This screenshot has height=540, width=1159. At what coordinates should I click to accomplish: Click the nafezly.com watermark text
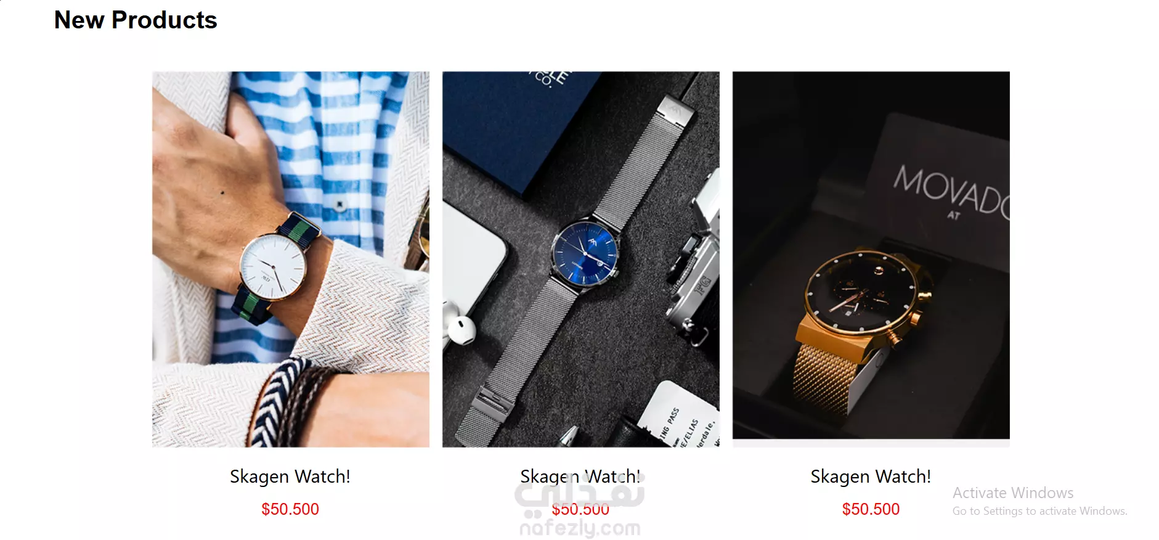click(x=580, y=528)
